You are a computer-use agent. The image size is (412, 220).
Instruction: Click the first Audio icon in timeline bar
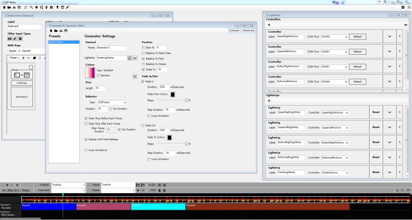[x=159, y=185]
